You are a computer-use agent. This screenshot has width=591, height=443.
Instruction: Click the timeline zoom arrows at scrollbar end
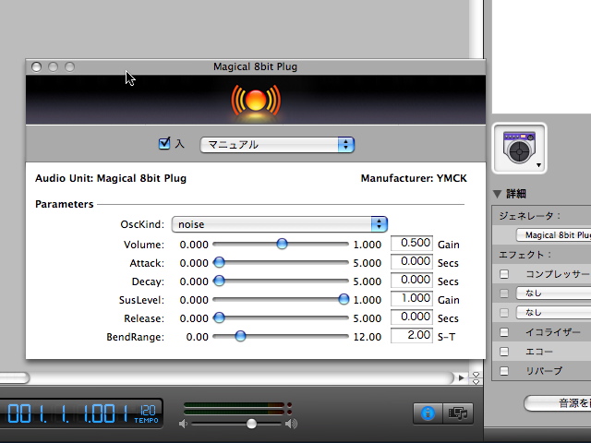[476, 377]
